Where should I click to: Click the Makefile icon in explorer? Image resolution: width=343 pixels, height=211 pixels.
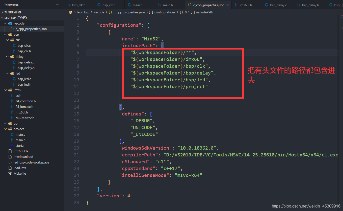click(10, 173)
